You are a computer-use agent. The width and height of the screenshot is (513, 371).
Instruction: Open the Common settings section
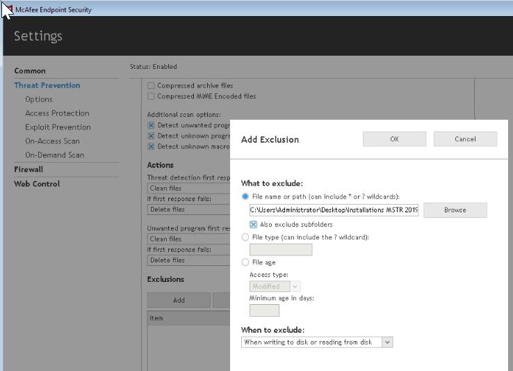[30, 71]
